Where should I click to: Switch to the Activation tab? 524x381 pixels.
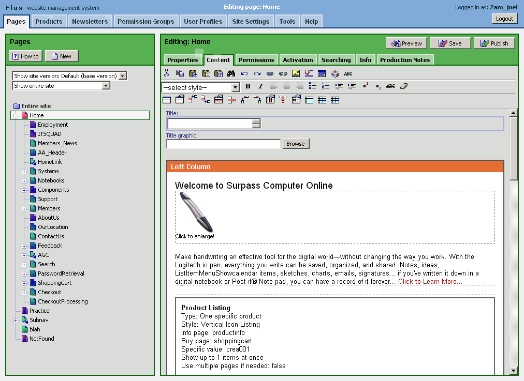coord(298,60)
